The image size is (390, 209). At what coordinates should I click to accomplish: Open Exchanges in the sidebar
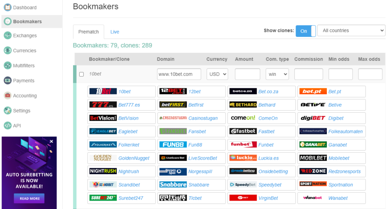coord(25,35)
